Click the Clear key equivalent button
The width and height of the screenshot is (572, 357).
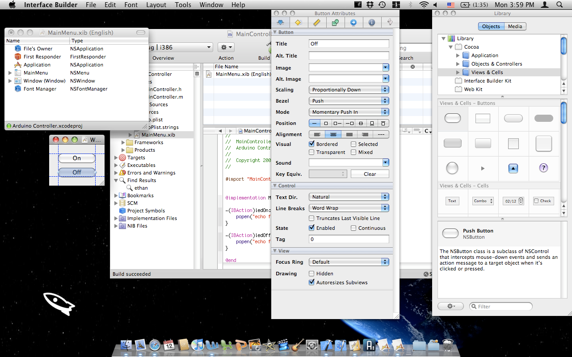[370, 174]
